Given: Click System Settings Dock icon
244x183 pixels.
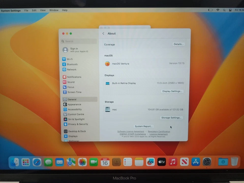Looking at the screenshot, I should click(x=207, y=162).
